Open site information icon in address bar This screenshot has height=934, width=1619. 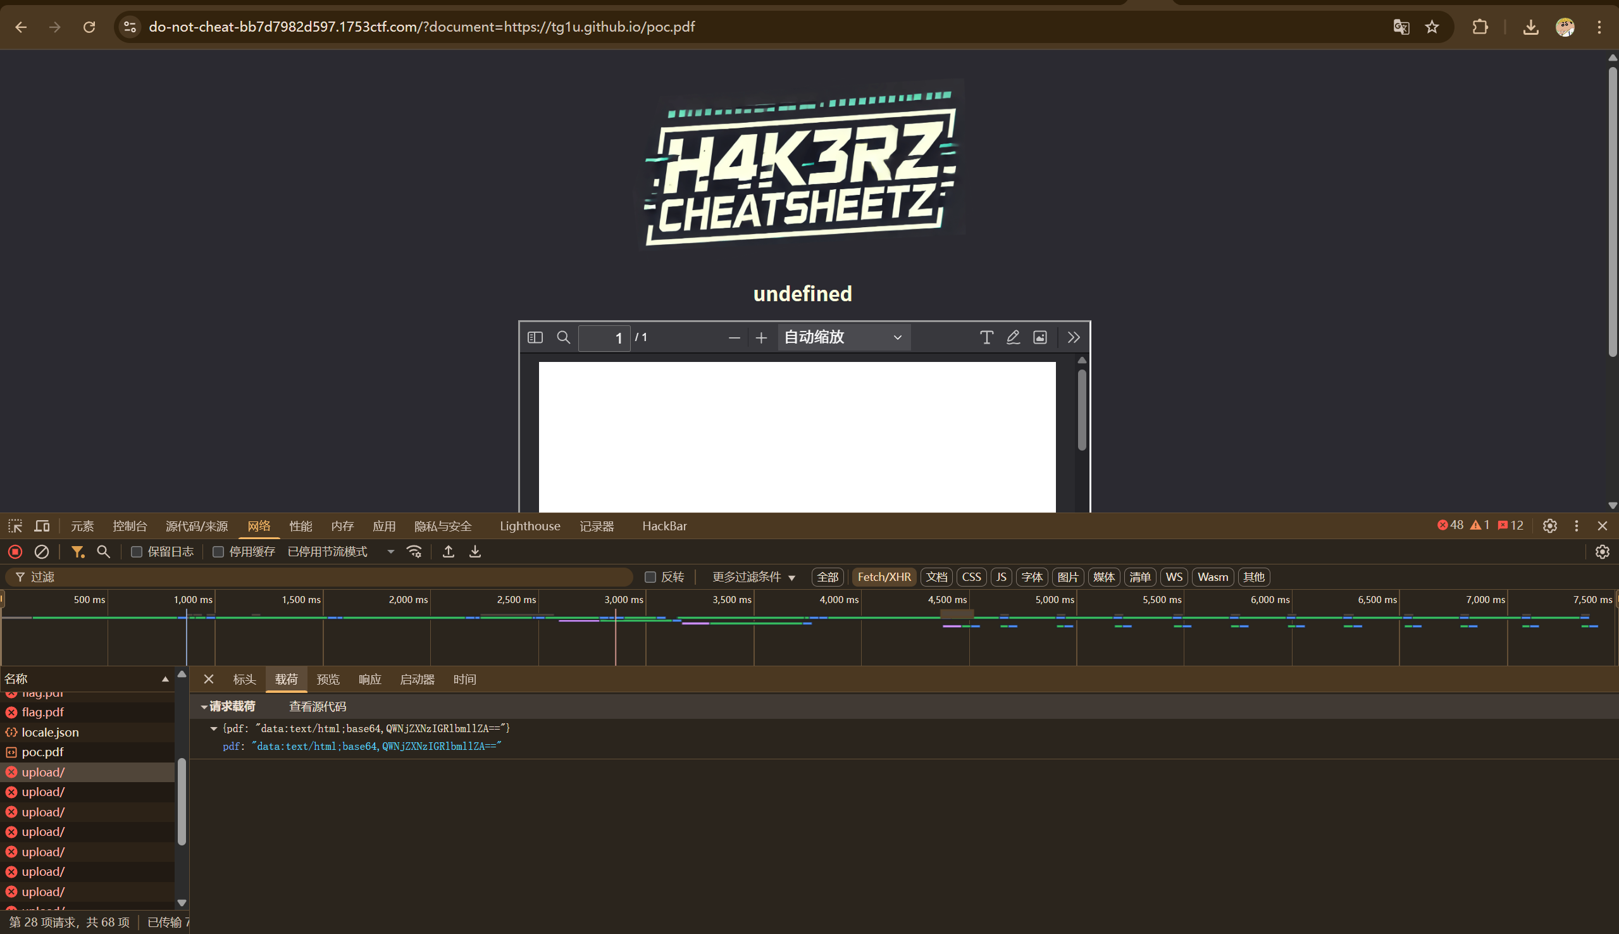tap(130, 27)
